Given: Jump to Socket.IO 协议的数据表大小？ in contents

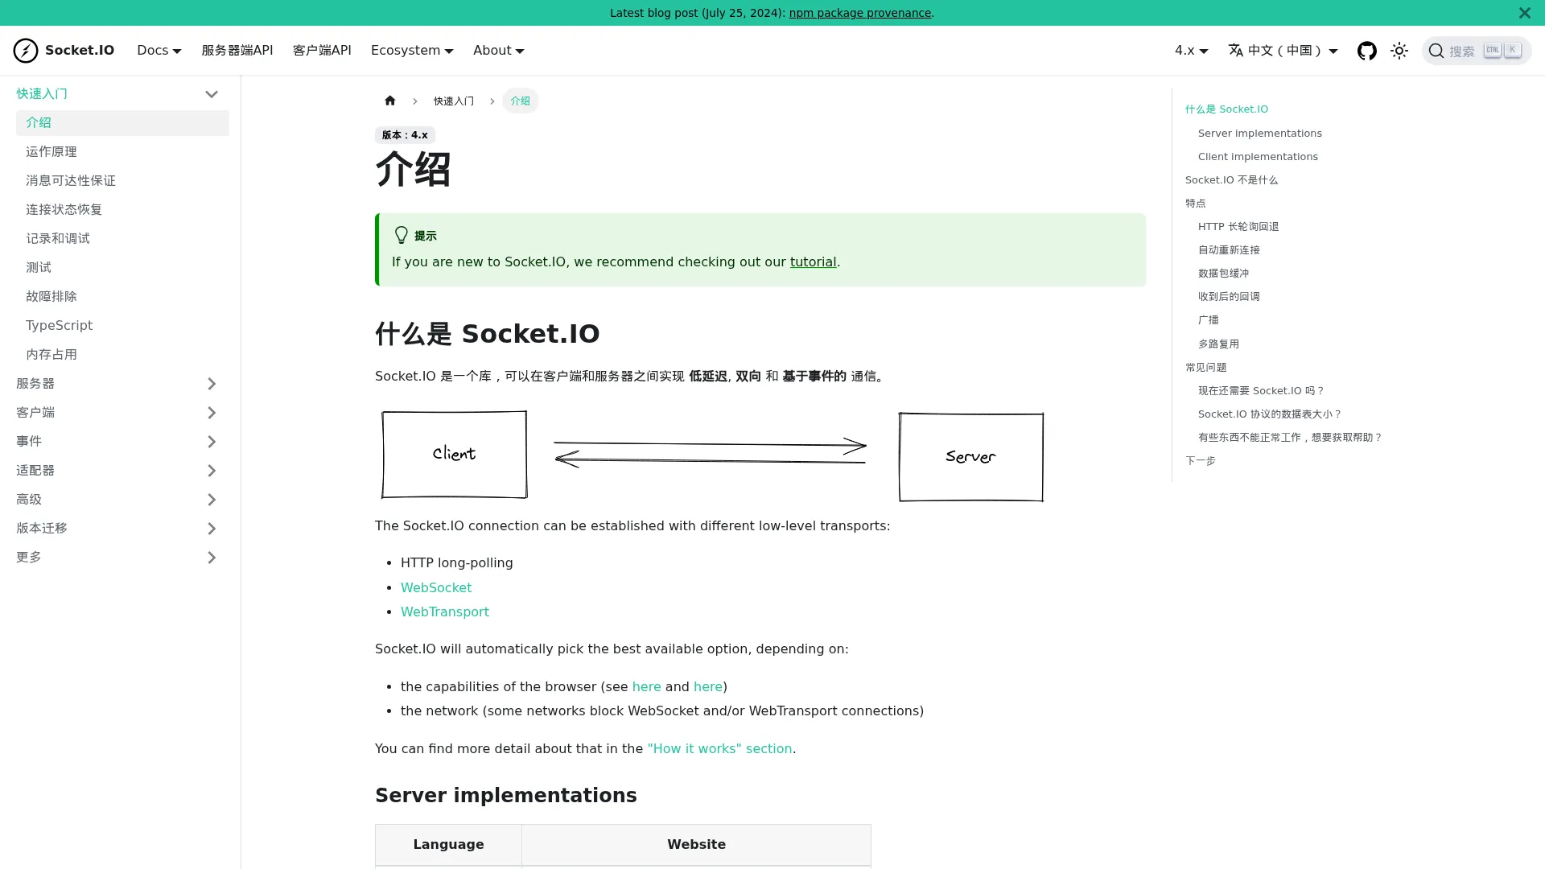Looking at the screenshot, I should pyautogui.click(x=1270, y=414).
